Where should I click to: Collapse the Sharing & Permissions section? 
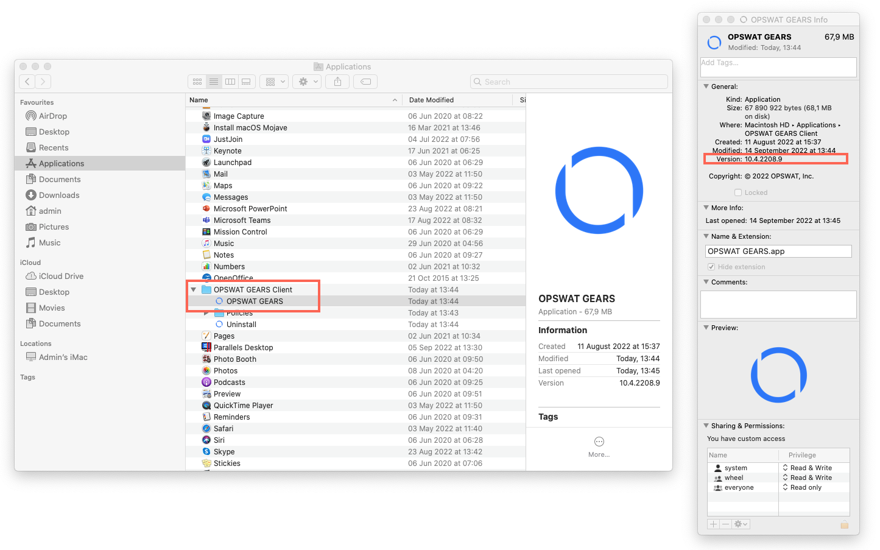706,426
